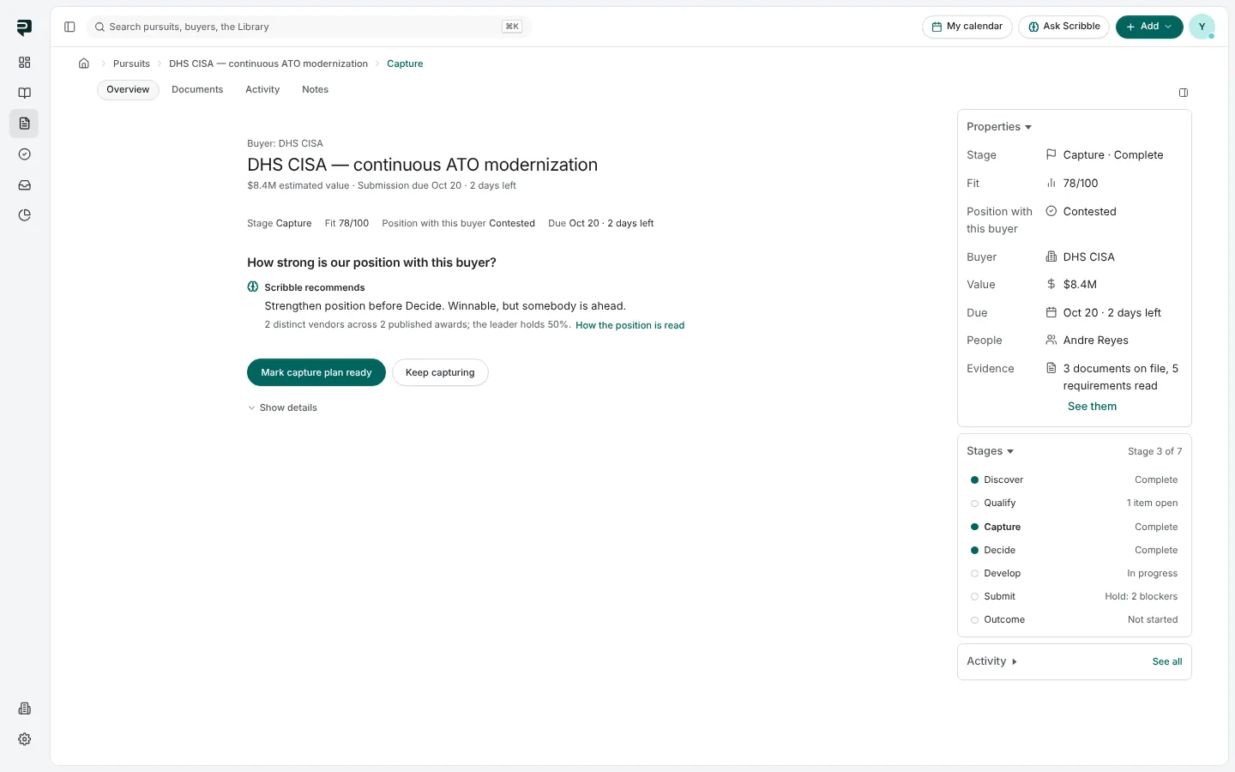
Task: Open the building icon near sidebar bottom
Action: tap(24, 709)
